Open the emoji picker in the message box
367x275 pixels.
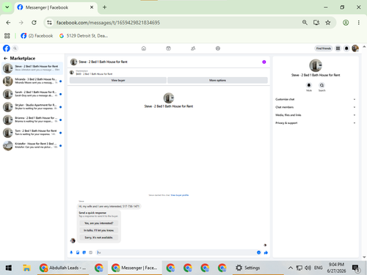258,252
